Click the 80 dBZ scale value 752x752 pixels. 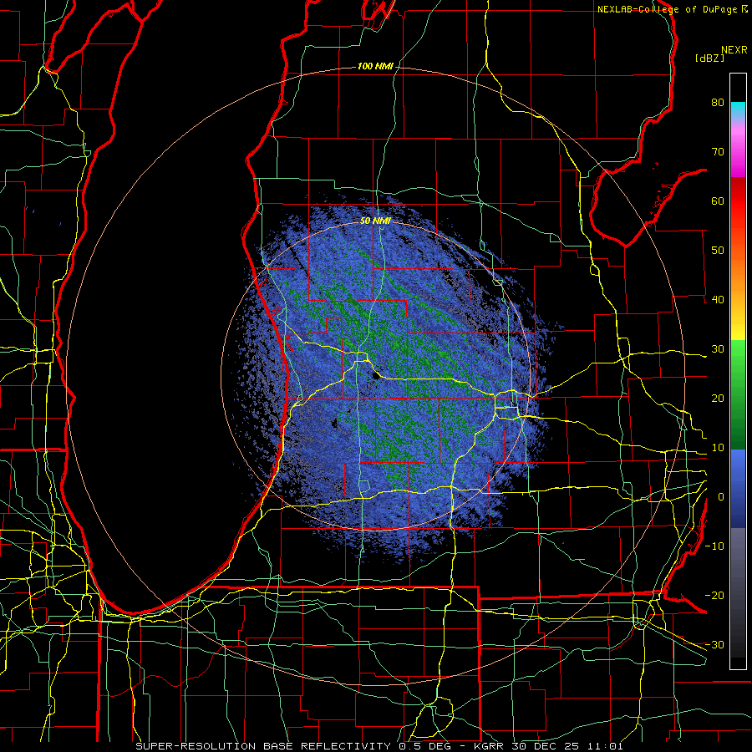click(718, 102)
